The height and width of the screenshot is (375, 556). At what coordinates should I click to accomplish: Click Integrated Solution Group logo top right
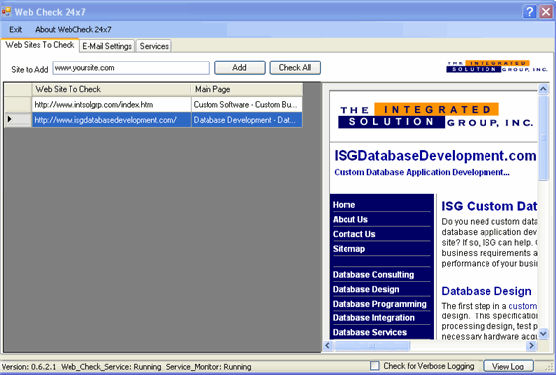496,66
